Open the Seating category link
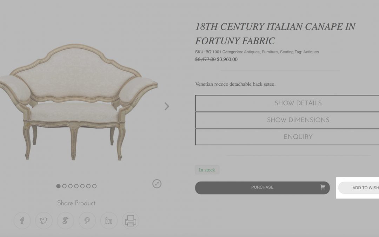This screenshot has height=237, width=379. tap(287, 52)
